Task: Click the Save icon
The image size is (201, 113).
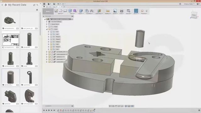Action: [x=54, y=4]
